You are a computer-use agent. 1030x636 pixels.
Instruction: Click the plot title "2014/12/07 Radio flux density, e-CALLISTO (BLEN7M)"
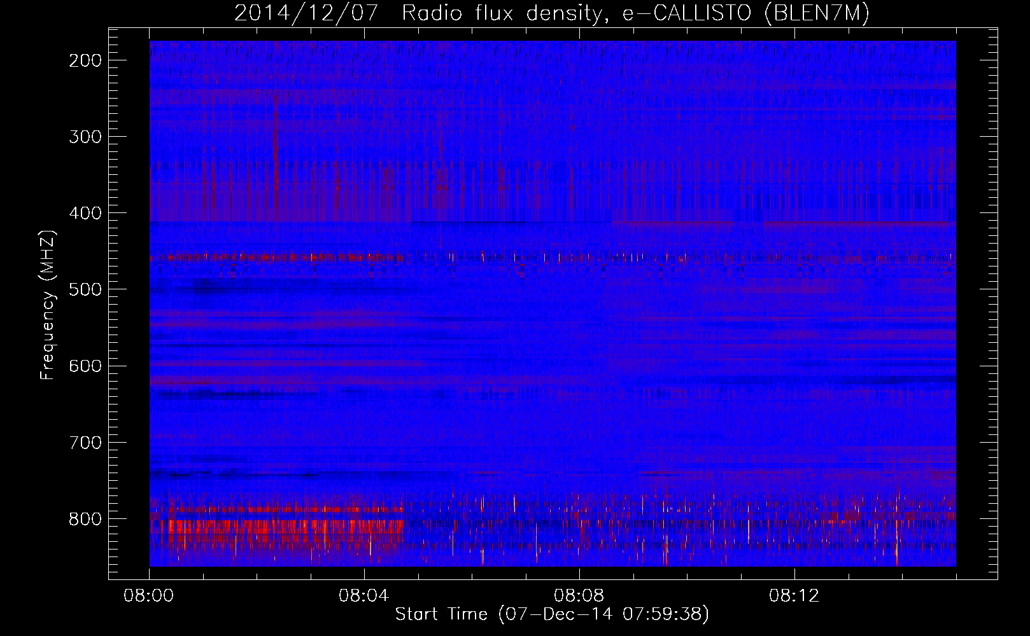pos(552,13)
